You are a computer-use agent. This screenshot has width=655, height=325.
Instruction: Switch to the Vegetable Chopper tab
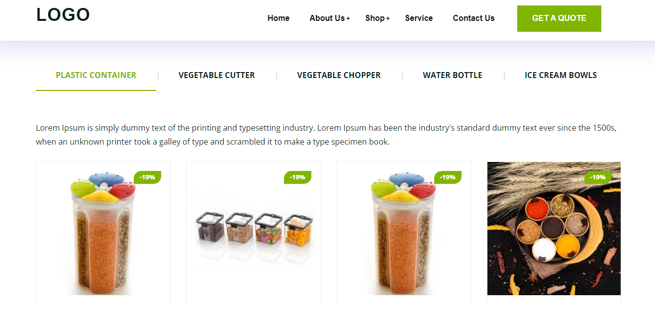click(x=339, y=76)
